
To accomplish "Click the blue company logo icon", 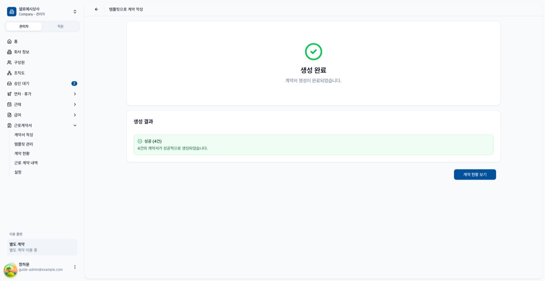I will [x=12, y=12].
